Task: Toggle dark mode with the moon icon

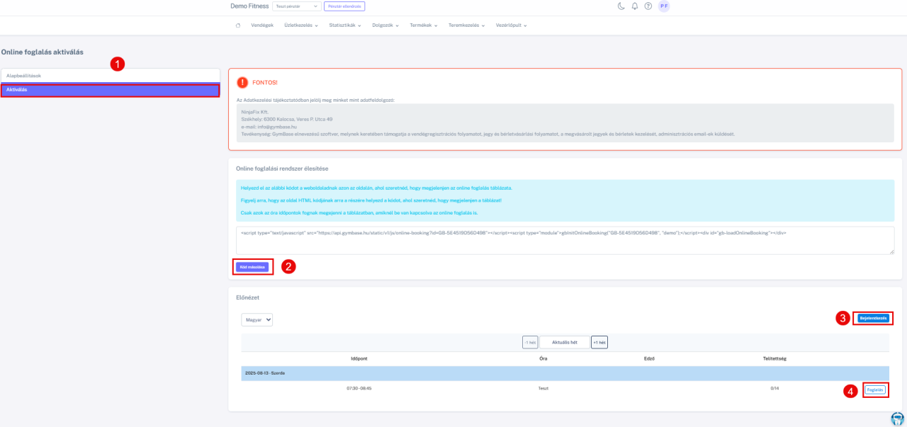Action: click(x=621, y=6)
